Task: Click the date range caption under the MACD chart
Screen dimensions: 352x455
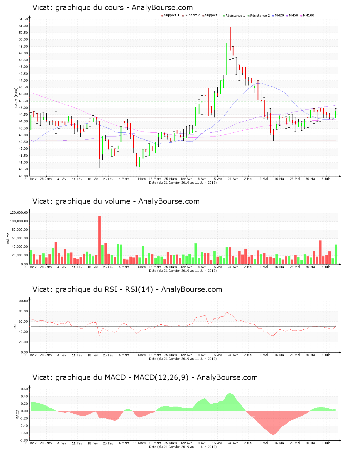Action: [183, 447]
